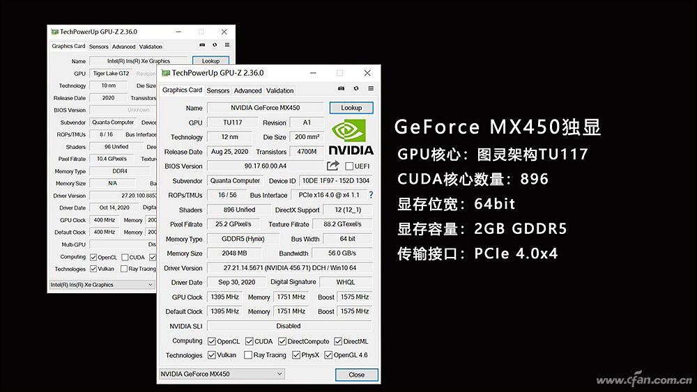Click the Close button in NVIDIA window
697x392 pixels.
coord(356,375)
